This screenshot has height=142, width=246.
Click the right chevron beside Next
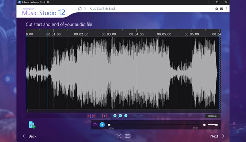(x=223, y=136)
